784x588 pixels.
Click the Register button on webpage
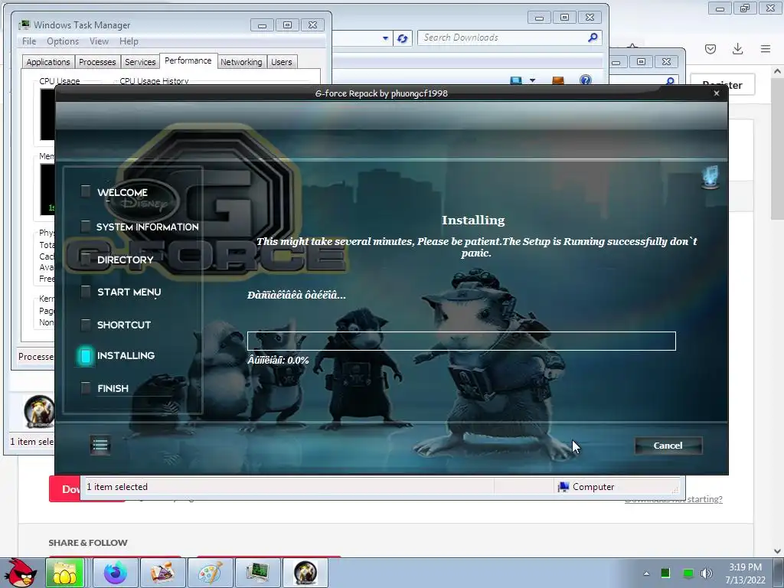coord(723,85)
